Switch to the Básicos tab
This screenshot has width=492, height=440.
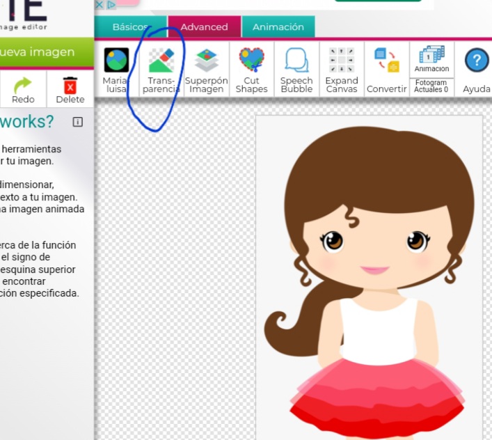click(x=130, y=27)
